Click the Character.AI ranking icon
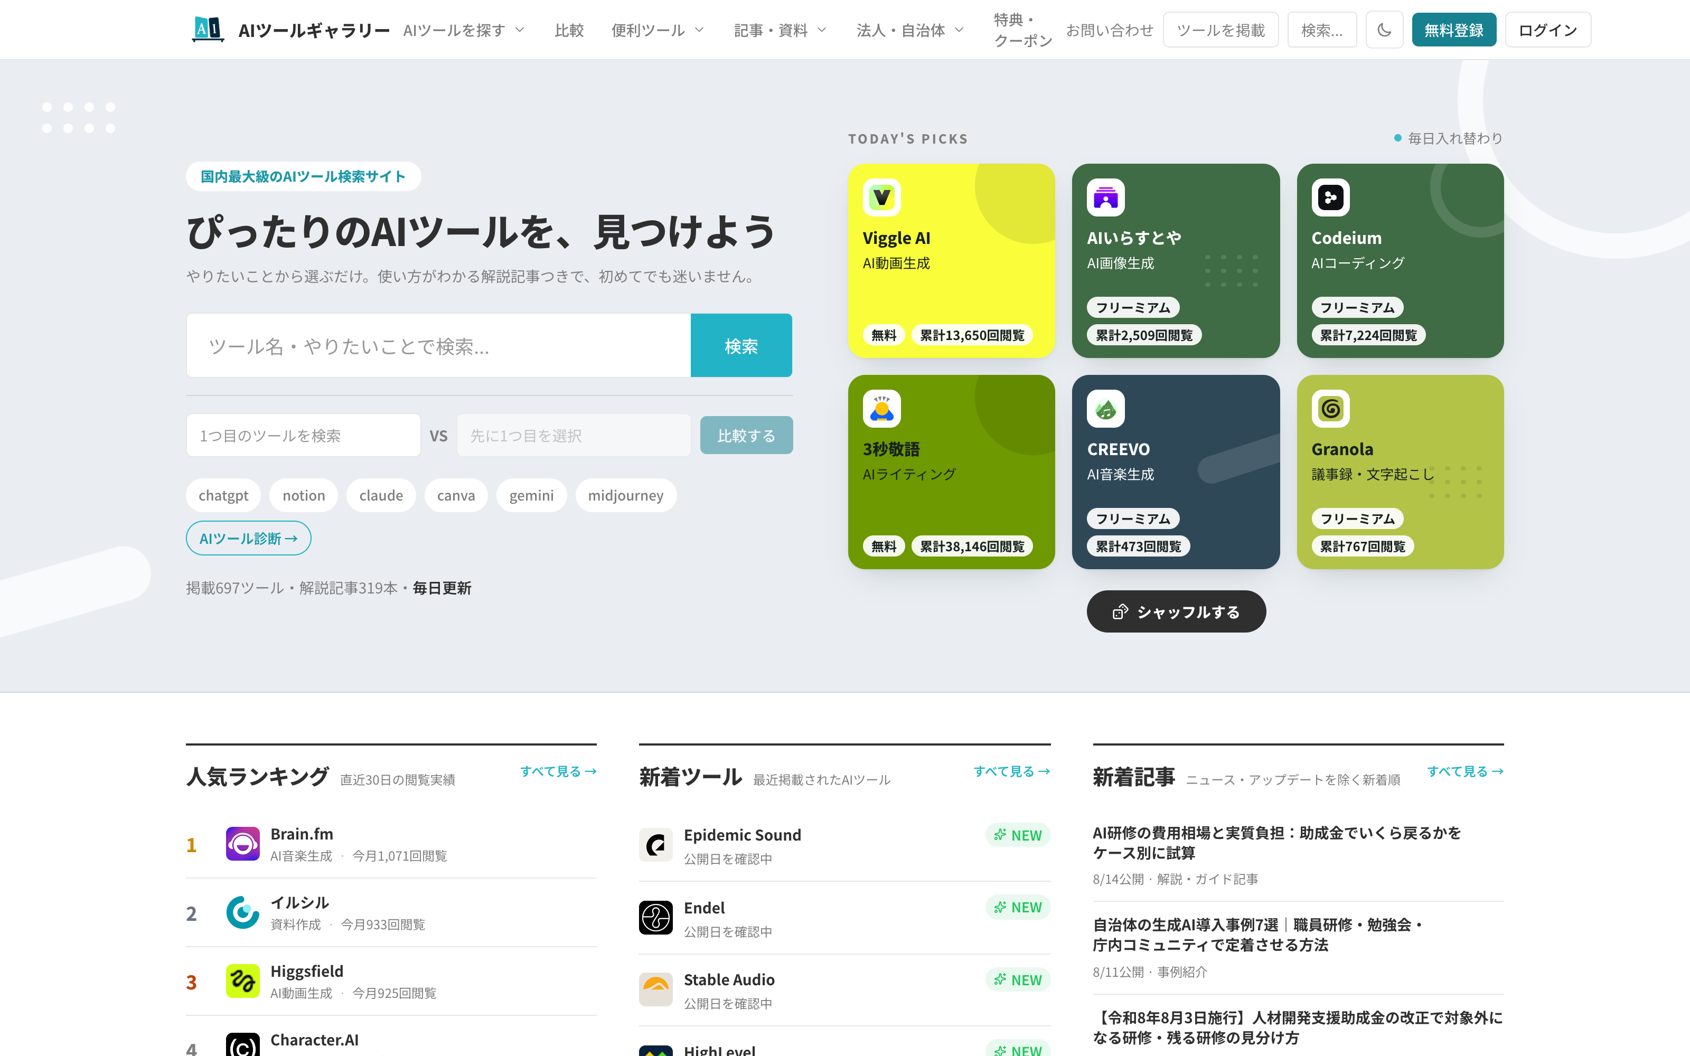Screen dimensions: 1690x1056 [242, 1045]
